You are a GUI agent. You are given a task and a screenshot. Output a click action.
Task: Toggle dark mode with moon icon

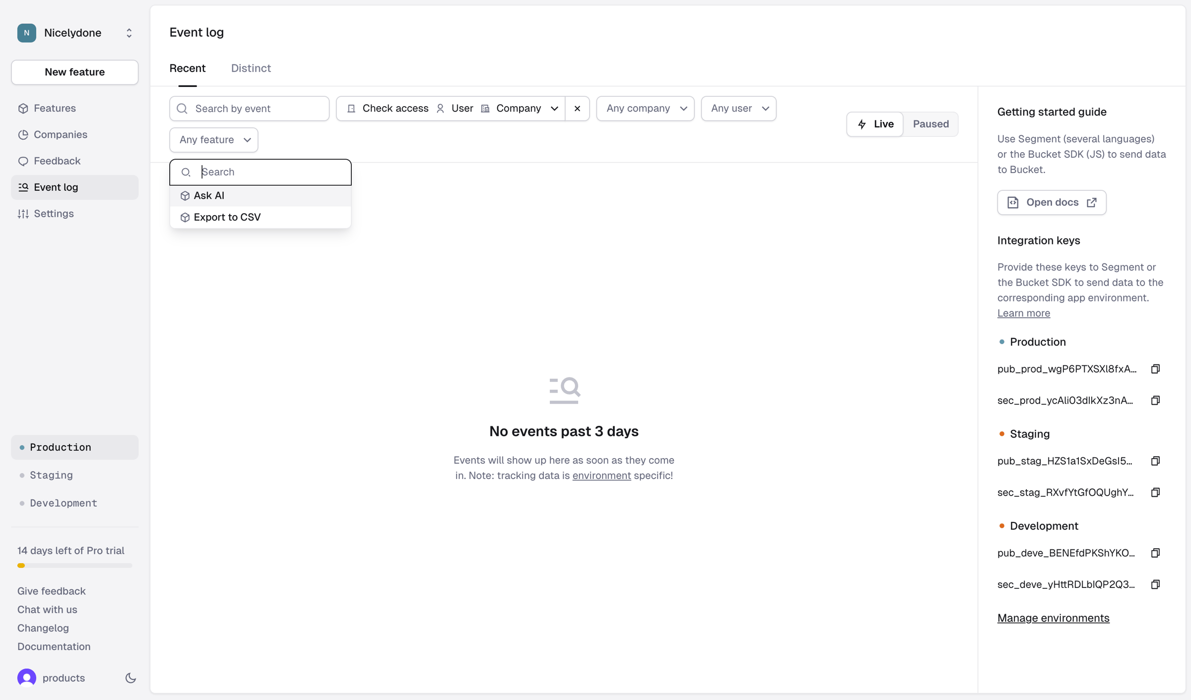click(x=131, y=678)
